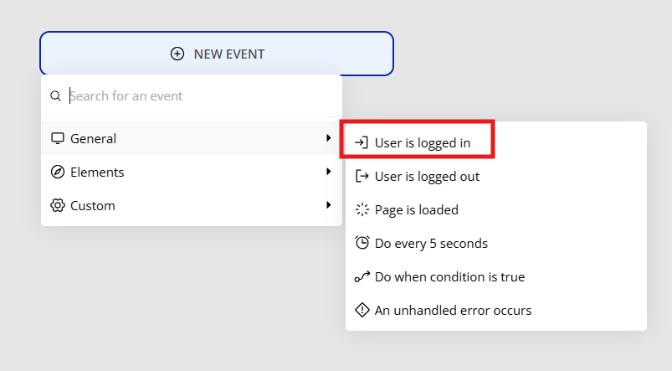Screen dimensions: 672x371
Task: Click the logout arrow icon
Action: coord(362,176)
